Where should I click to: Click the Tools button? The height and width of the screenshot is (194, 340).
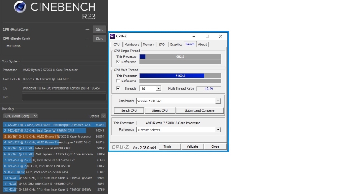tap(167, 146)
